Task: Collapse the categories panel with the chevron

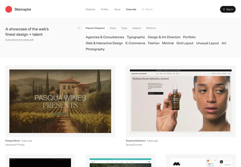Action: pyautogui.click(x=79, y=28)
